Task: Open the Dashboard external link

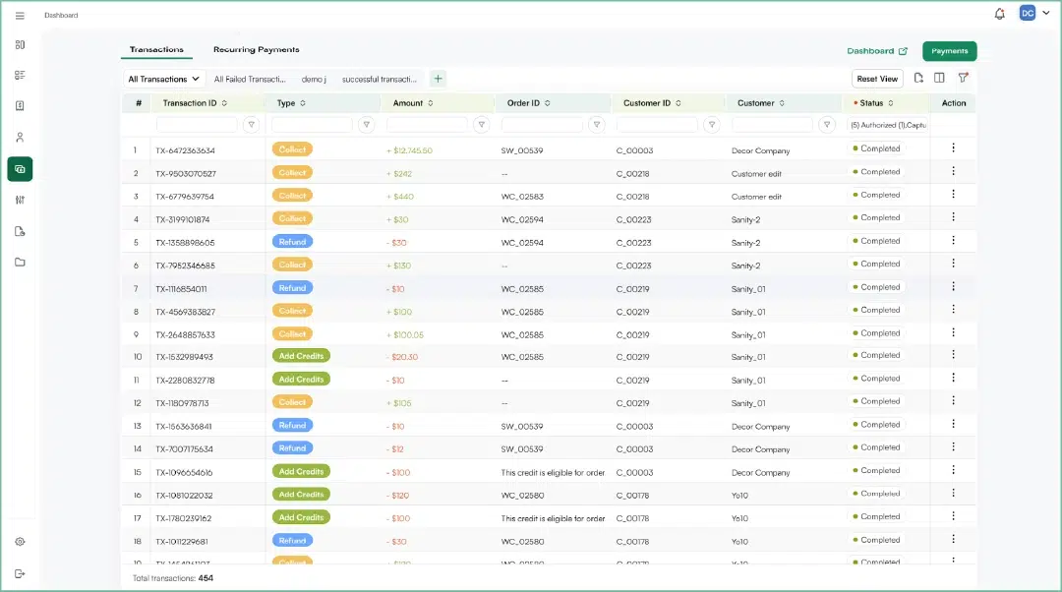Action: 874,50
